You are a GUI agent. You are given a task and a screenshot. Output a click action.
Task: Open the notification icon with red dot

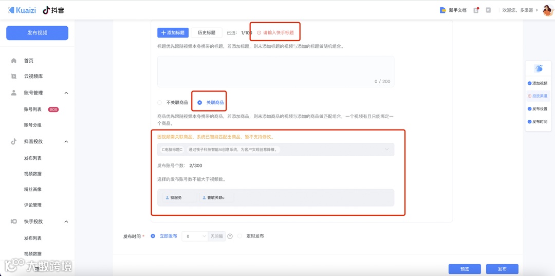click(476, 10)
